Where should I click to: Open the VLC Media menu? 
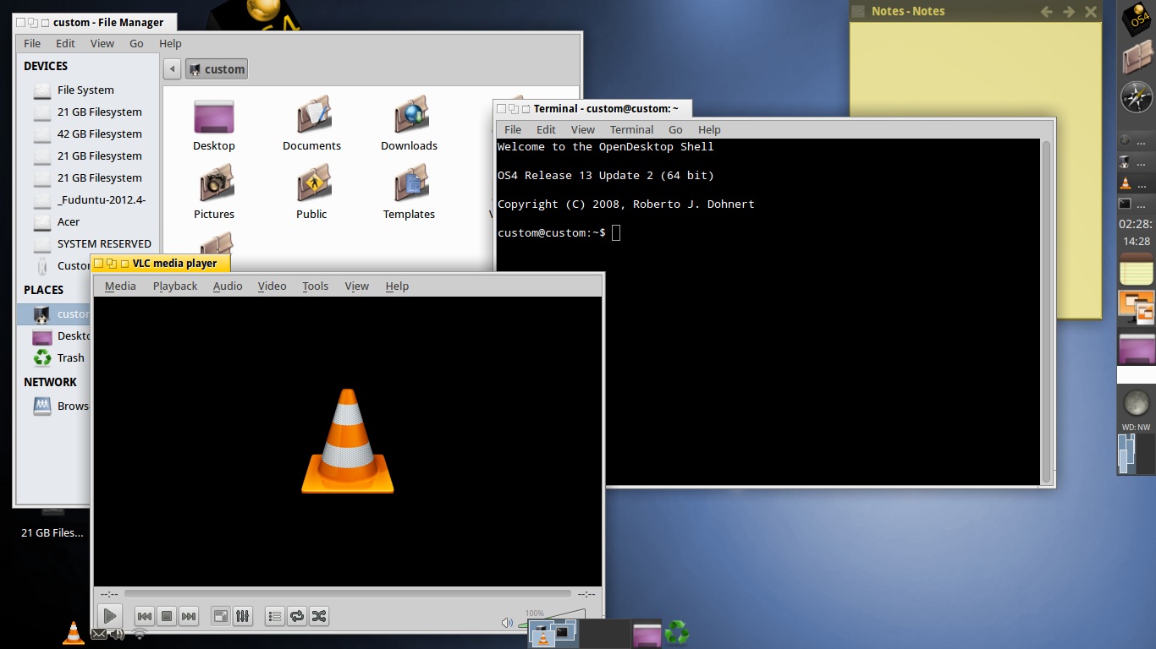120,286
